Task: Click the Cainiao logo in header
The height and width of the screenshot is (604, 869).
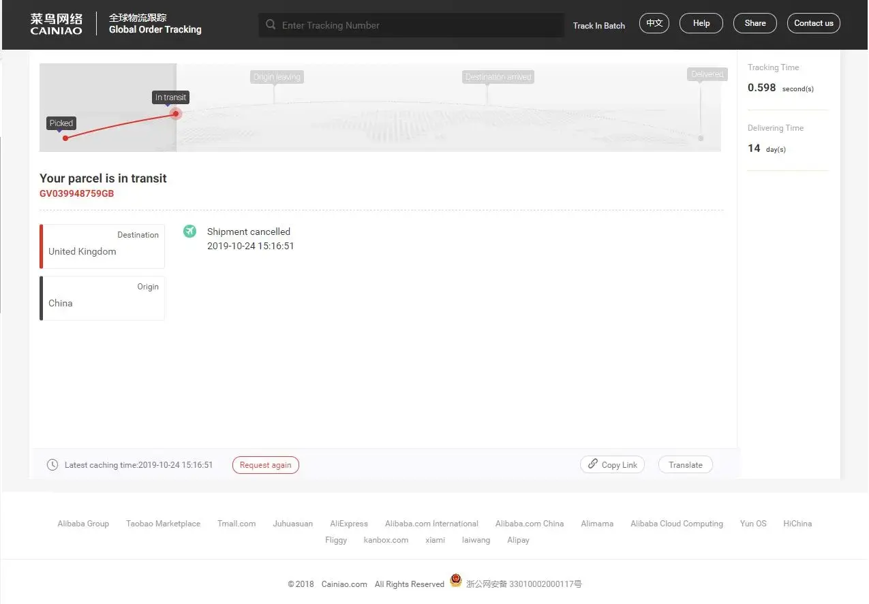Action: (x=56, y=24)
